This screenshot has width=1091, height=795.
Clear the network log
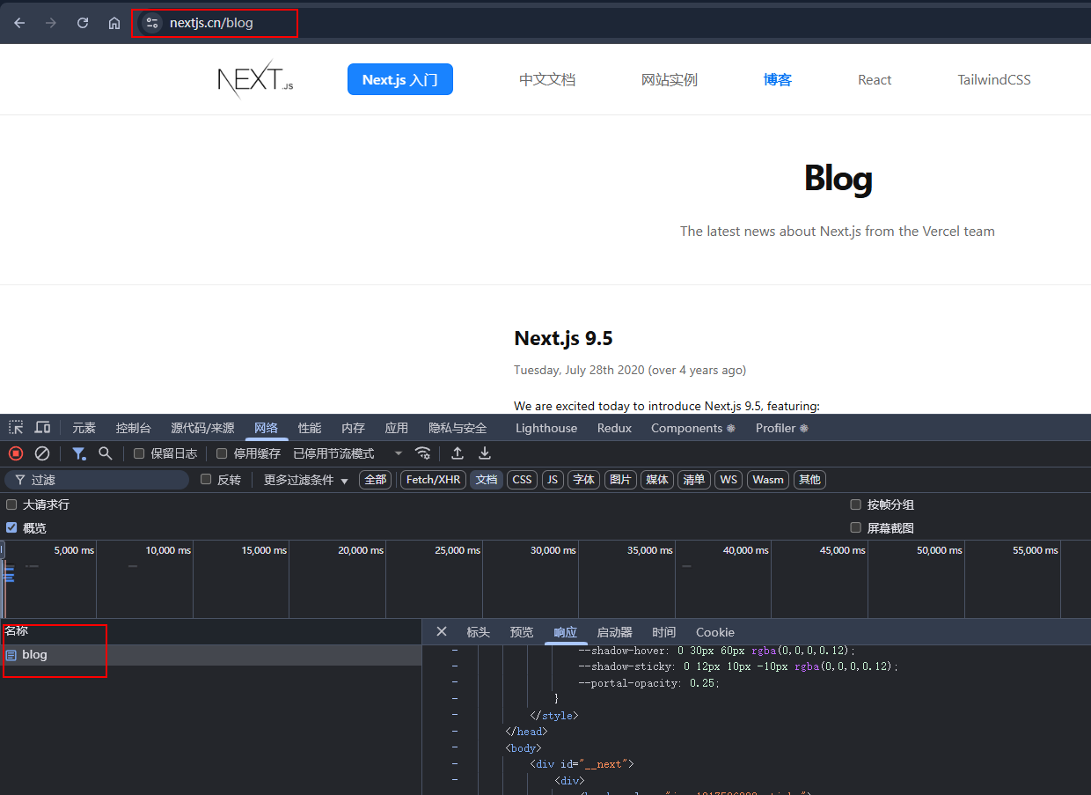click(x=41, y=453)
